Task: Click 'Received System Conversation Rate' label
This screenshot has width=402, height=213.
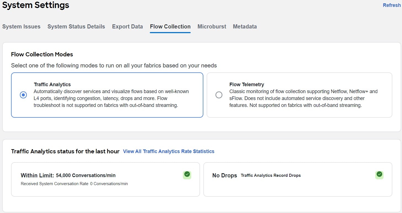Action: [x=55, y=184]
